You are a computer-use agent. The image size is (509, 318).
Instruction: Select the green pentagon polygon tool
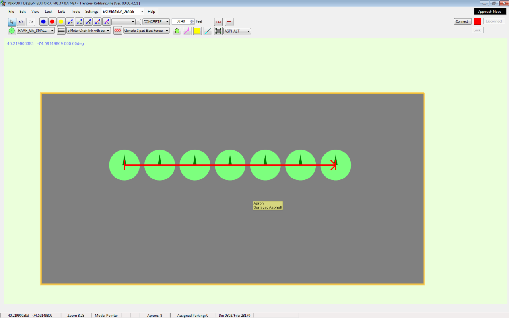point(177,31)
